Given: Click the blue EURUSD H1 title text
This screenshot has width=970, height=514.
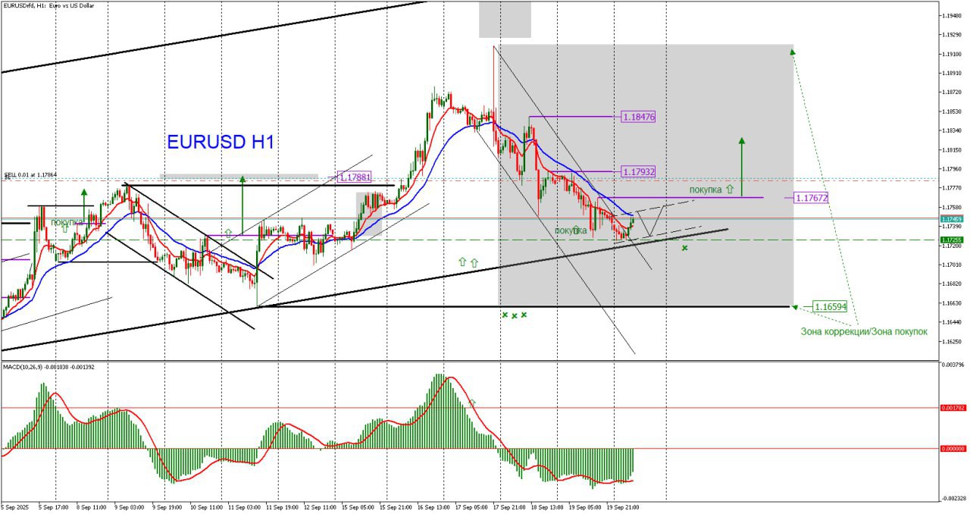Looking at the screenshot, I should pyautogui.click(x=220, y=142).
